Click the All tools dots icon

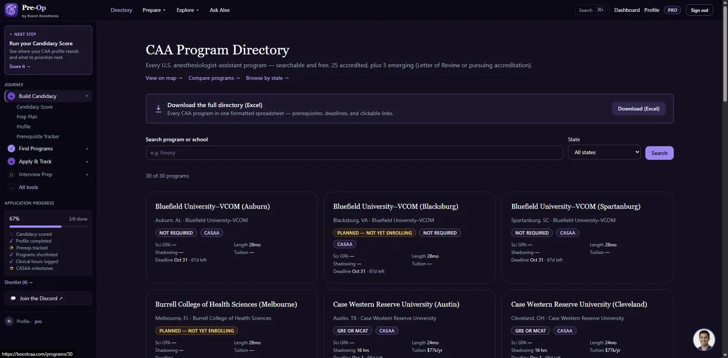11,187
